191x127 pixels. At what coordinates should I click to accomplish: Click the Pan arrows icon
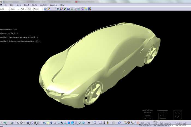coord(51,123)
